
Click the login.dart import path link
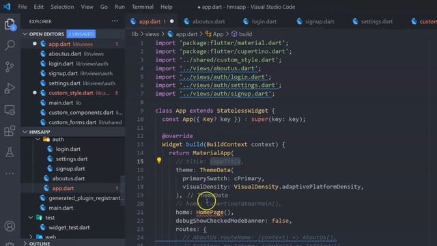tap(225, 77)
